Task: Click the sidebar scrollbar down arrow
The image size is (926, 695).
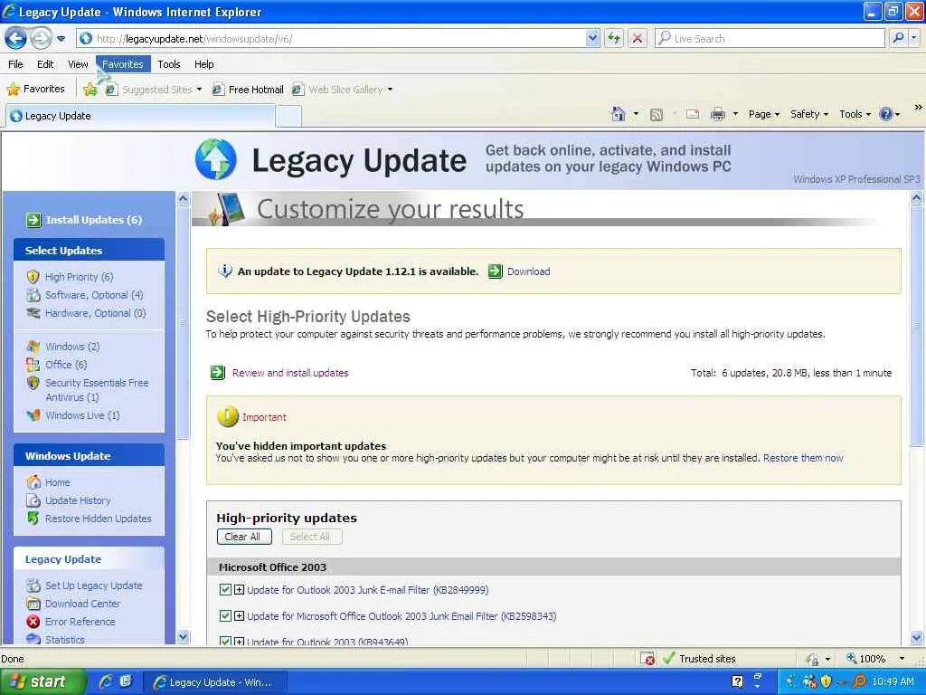Action: (x=183, y=637)
